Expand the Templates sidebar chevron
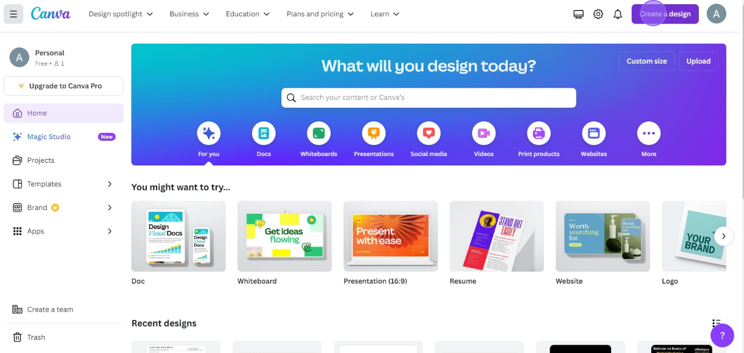The width and height of the screenshot is (744, 353). point(110,184)
